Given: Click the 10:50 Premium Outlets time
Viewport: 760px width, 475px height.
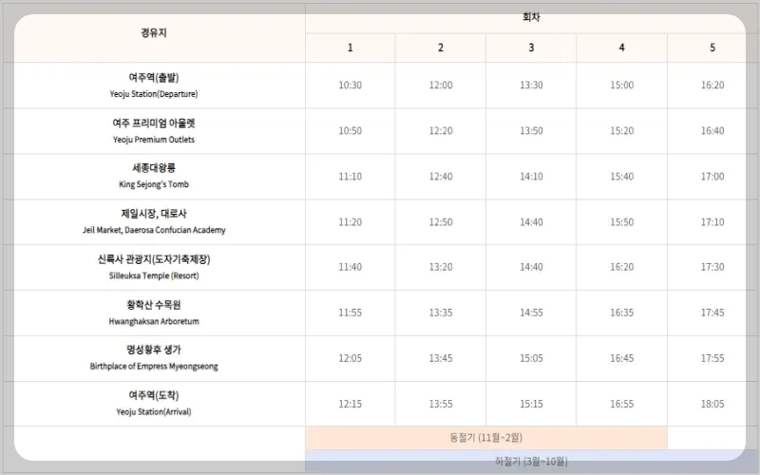Looking at the screenshot, I should point(350,131).
